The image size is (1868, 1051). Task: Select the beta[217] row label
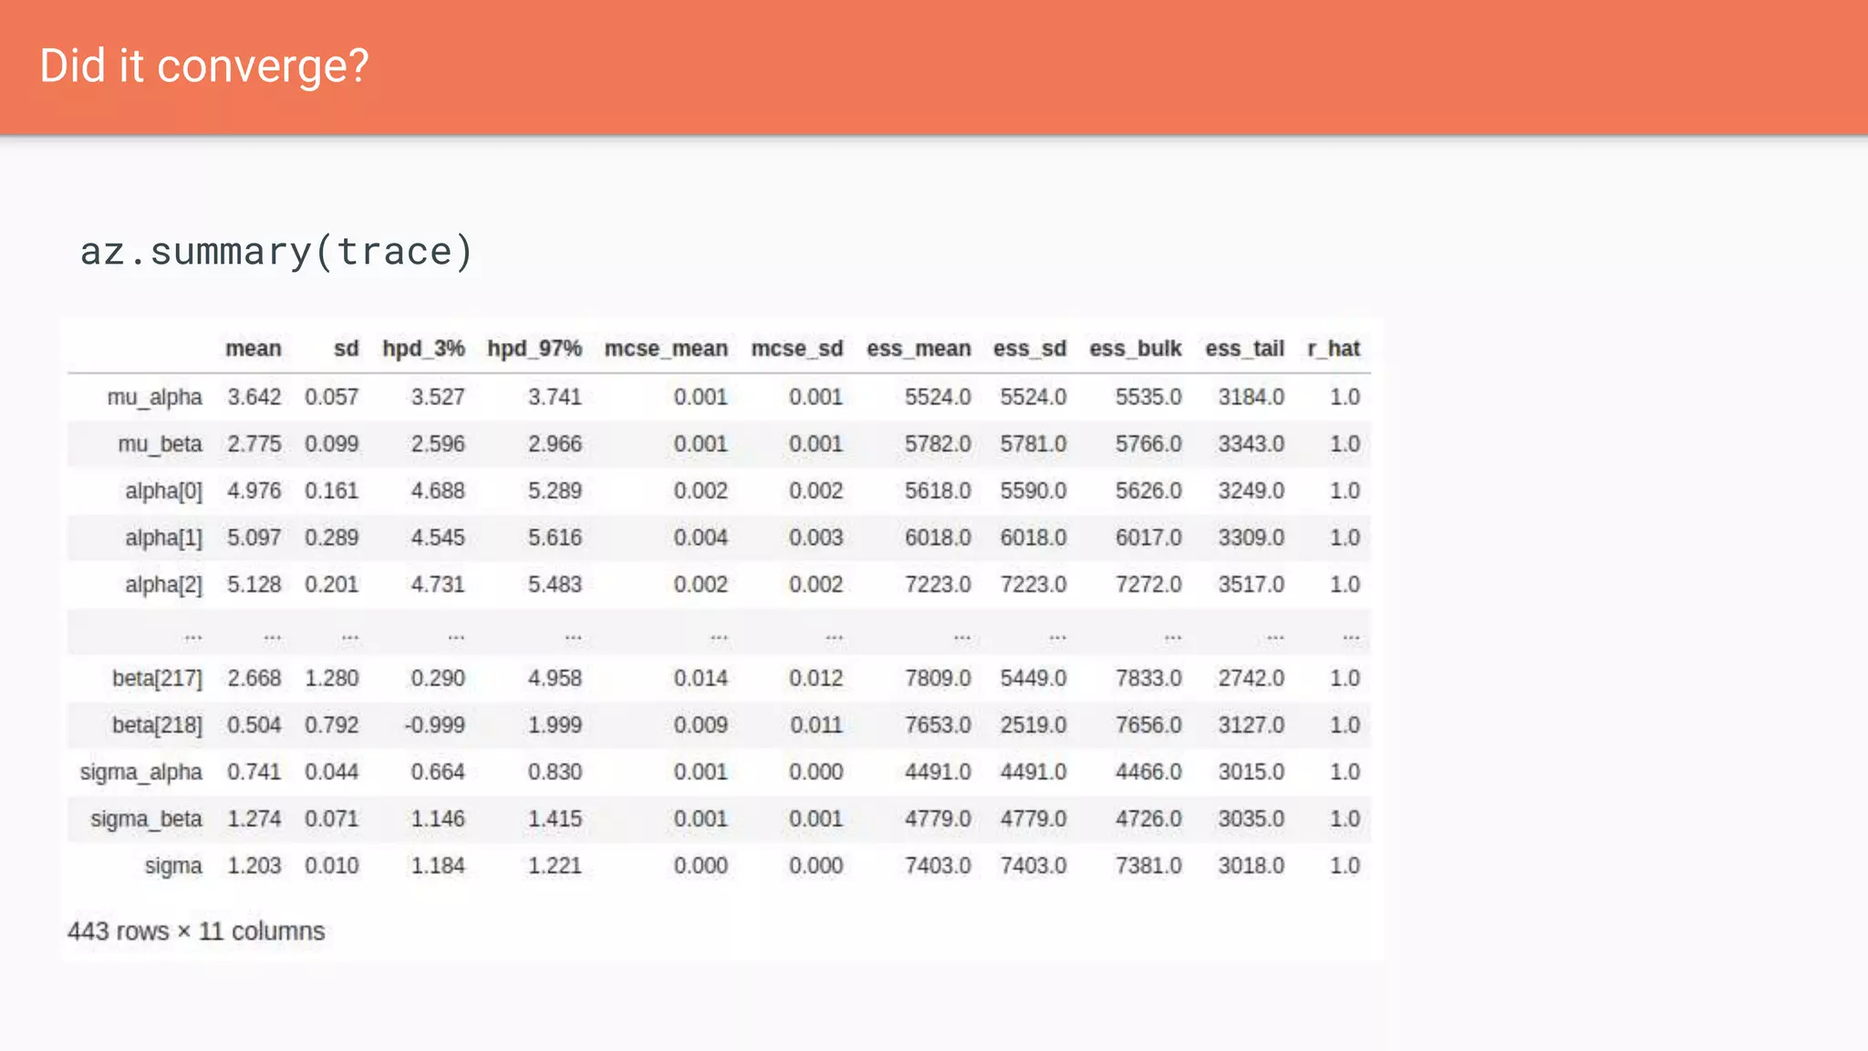coord(157,679)
